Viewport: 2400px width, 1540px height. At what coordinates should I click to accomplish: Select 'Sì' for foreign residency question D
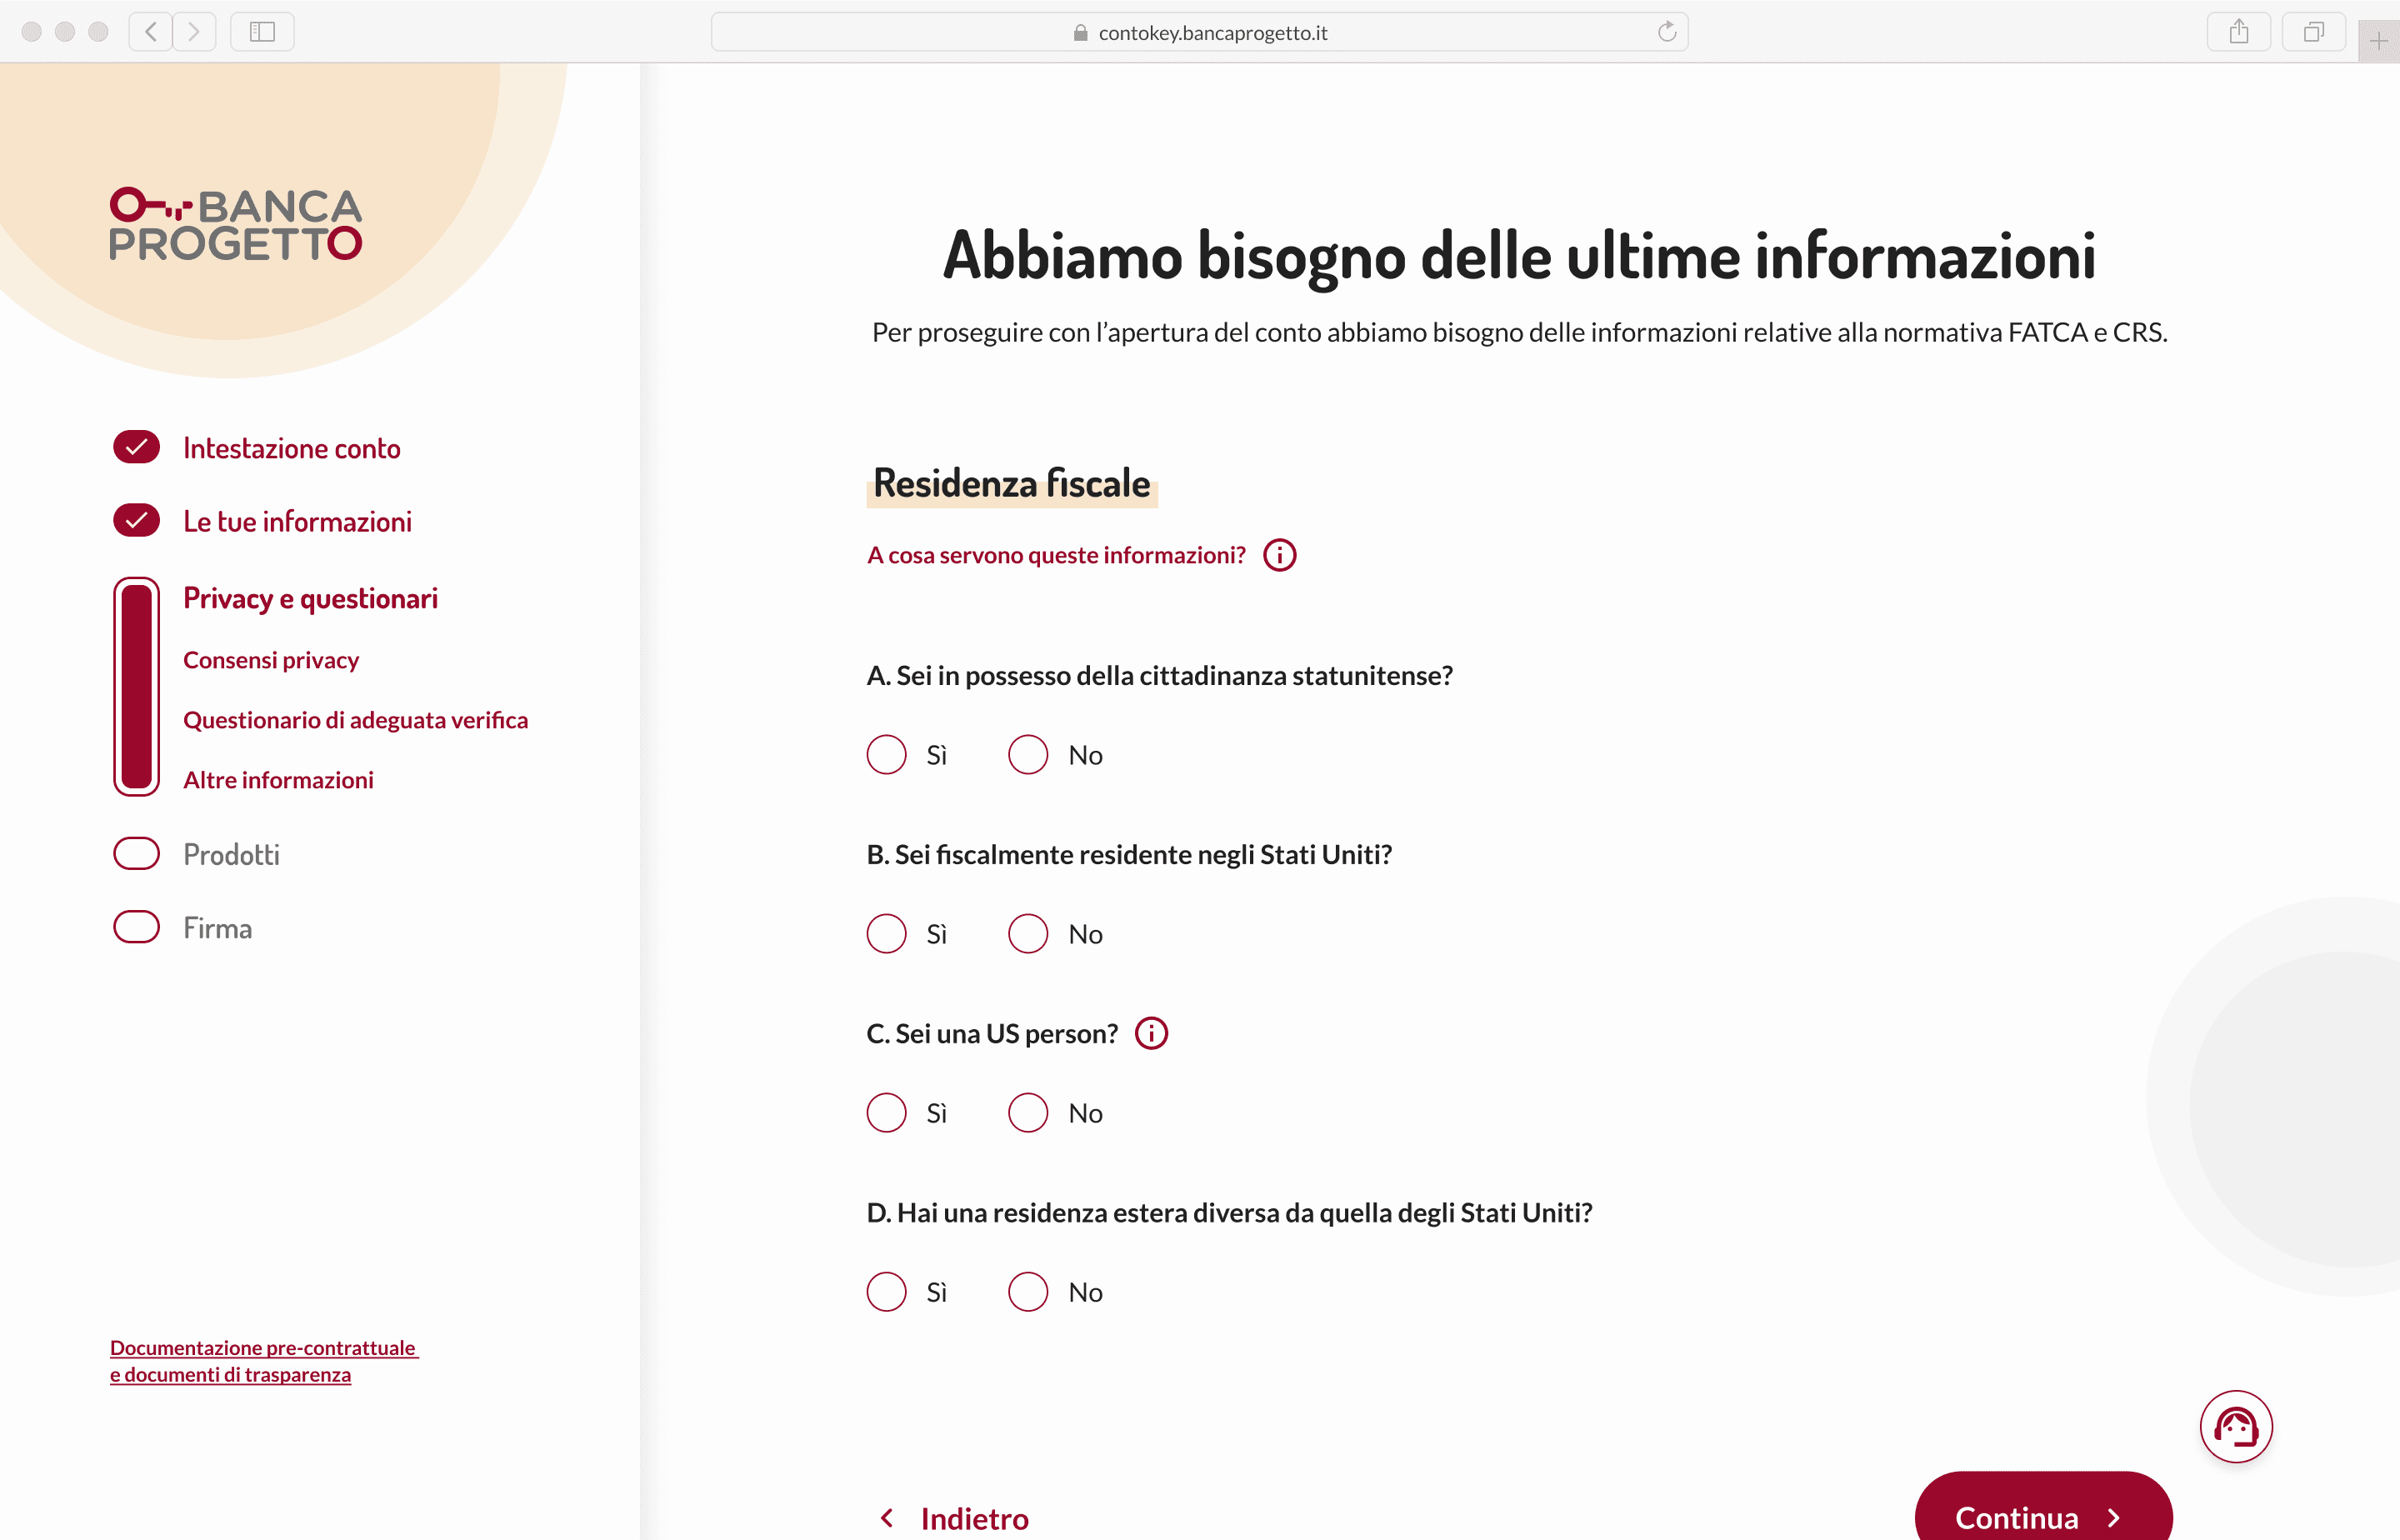pos(886,1292)
